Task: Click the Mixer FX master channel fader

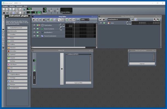Action: pos(34,78)
